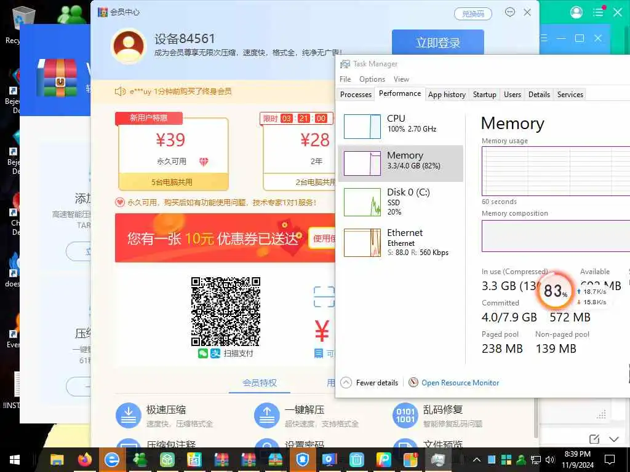Click the 乱码修复 binary icon
630x472 pixels.
point(405,415)
